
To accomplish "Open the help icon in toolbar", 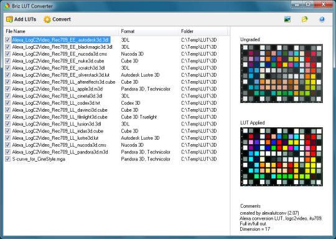I will tap(322, 19).
